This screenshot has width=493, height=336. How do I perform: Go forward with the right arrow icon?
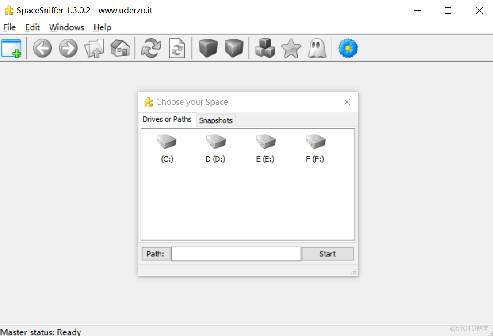pyautogui.click(x=68, y=48)
